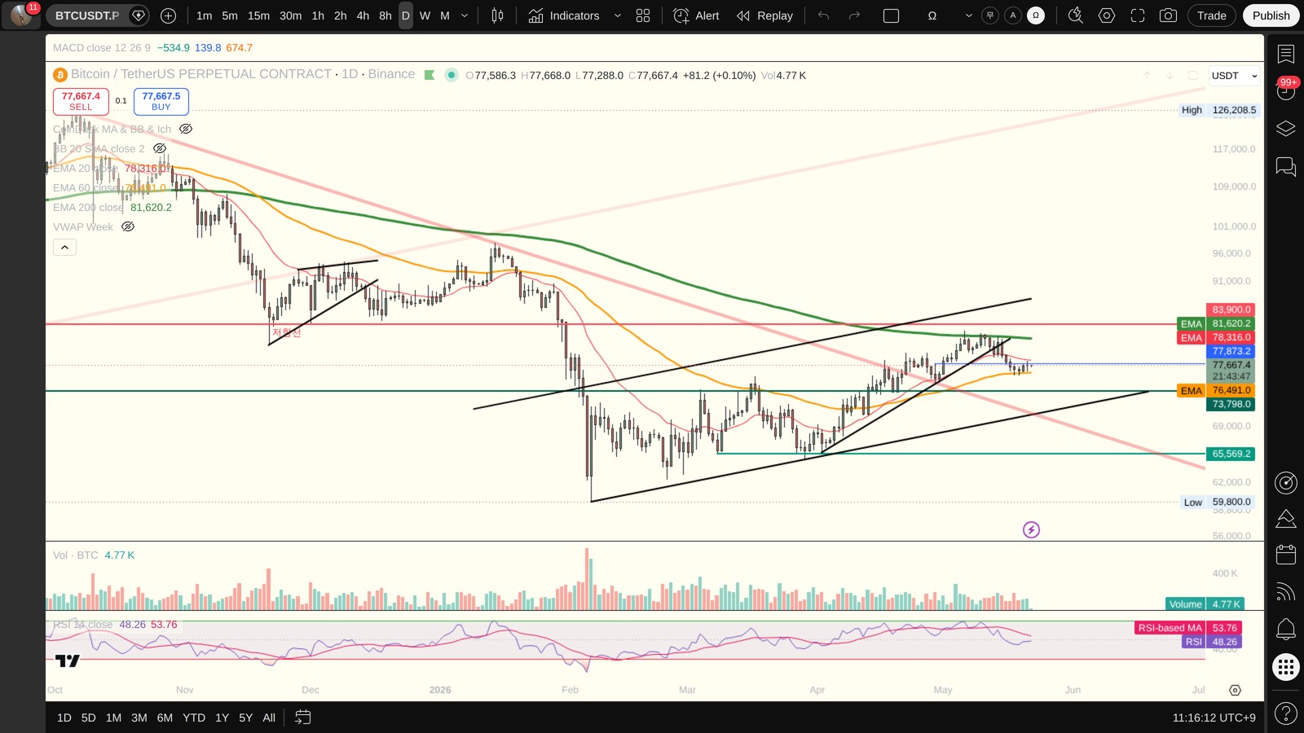
Task: Open the chats panel icon
Action: click(x=1285, y=166)
